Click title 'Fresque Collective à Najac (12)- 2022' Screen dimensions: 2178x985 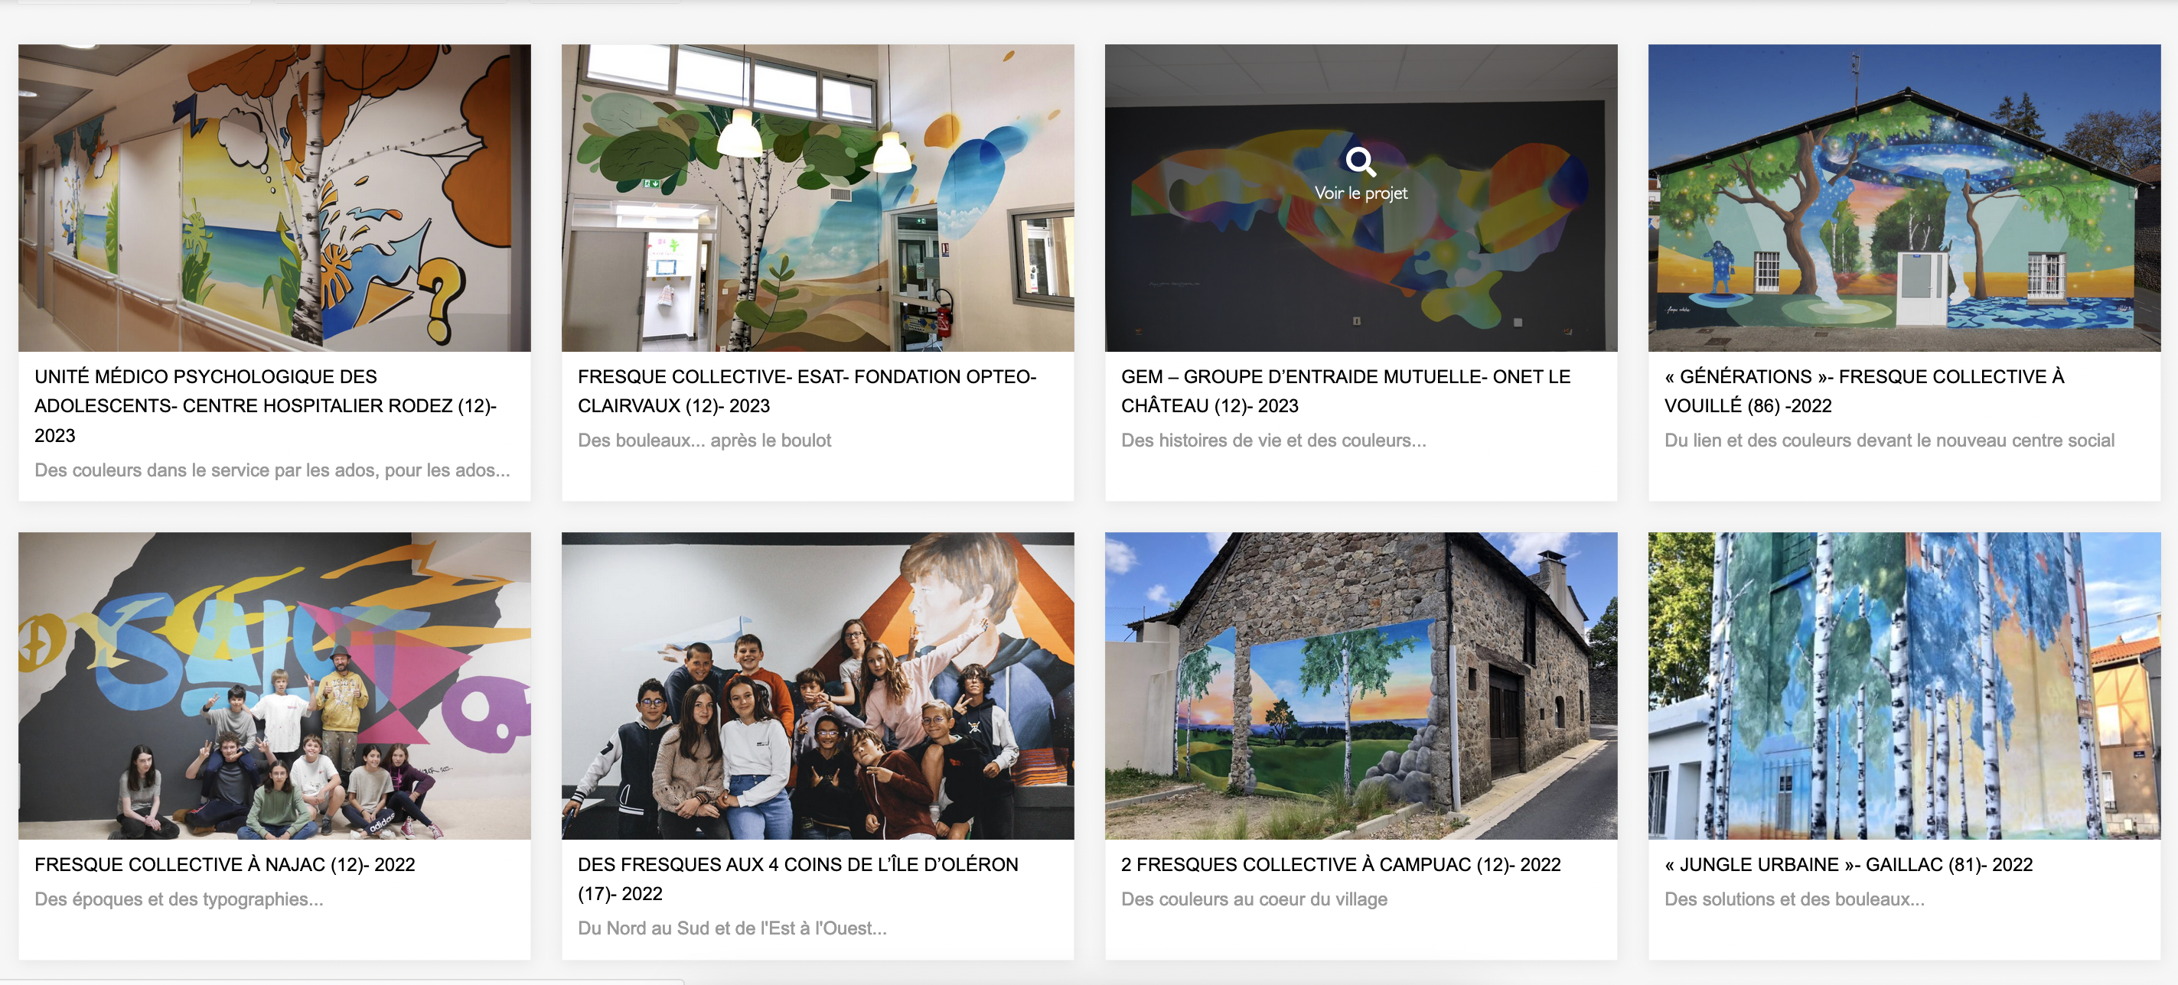(225, 864)
